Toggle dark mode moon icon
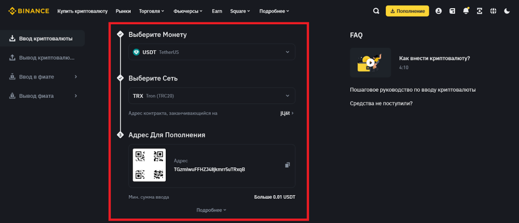519x223 pixels. click(x=507, y=11)
